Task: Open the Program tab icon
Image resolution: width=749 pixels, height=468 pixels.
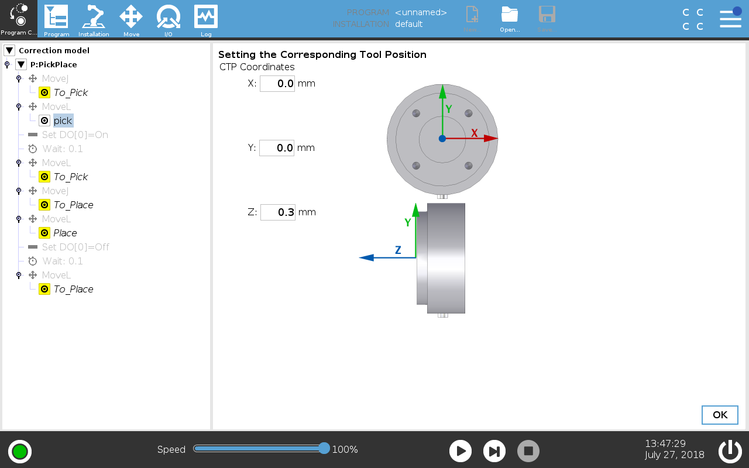Action: [56, 18]
